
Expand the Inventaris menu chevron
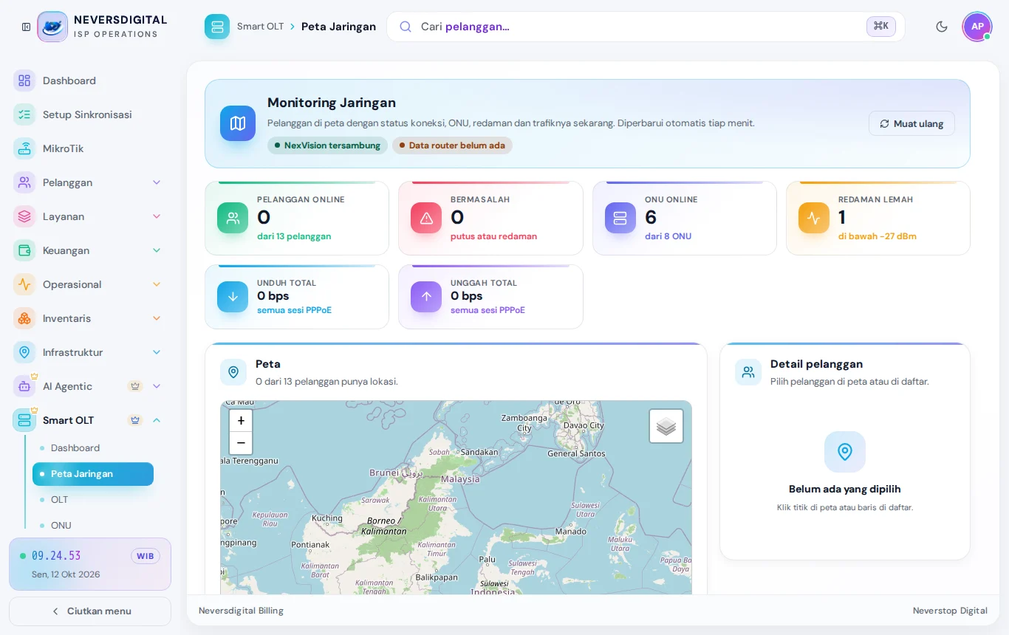point(157,318)
